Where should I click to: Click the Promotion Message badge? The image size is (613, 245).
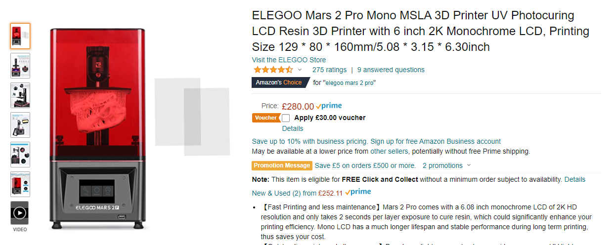[x=282, y=165]
